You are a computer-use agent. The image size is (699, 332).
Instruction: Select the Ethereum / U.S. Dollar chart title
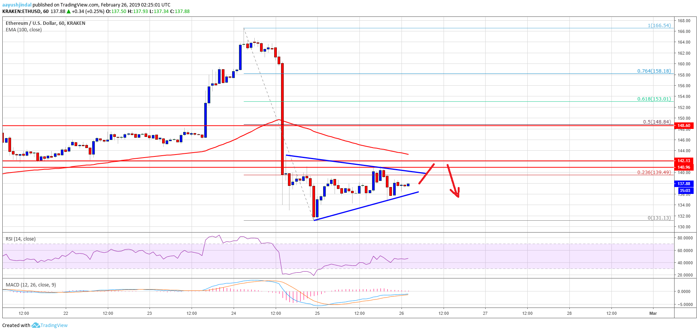(x=46, y=23)
